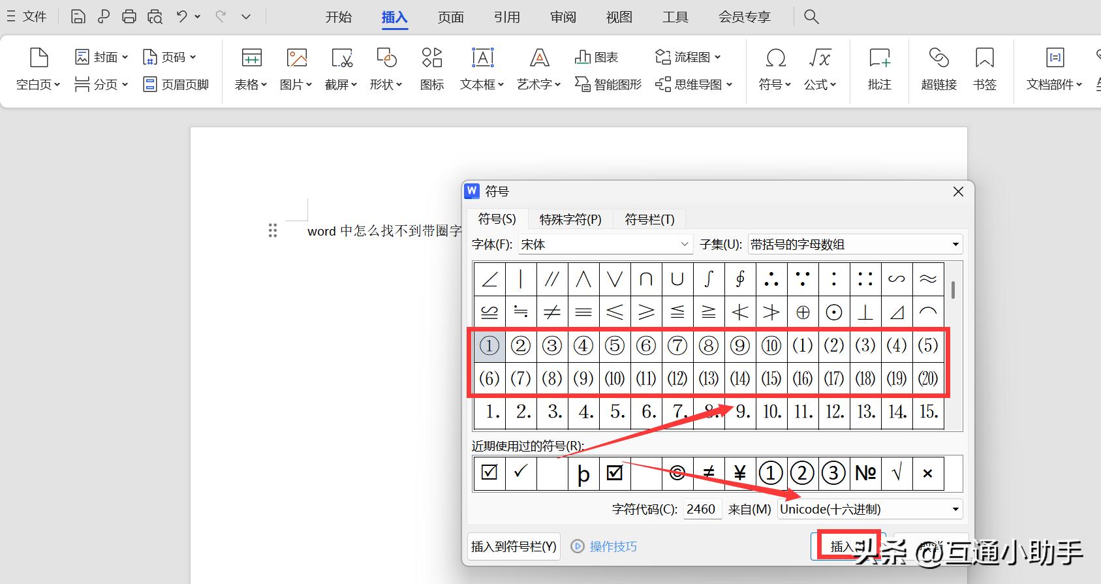Open the Table (表格) dropdown
The image size is (1101, 584).
pos(251,84)
